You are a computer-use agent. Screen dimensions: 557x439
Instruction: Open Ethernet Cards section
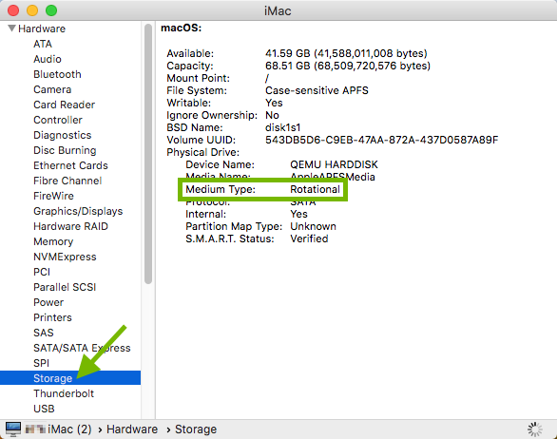pyautogui.click(x=70, y=165)
